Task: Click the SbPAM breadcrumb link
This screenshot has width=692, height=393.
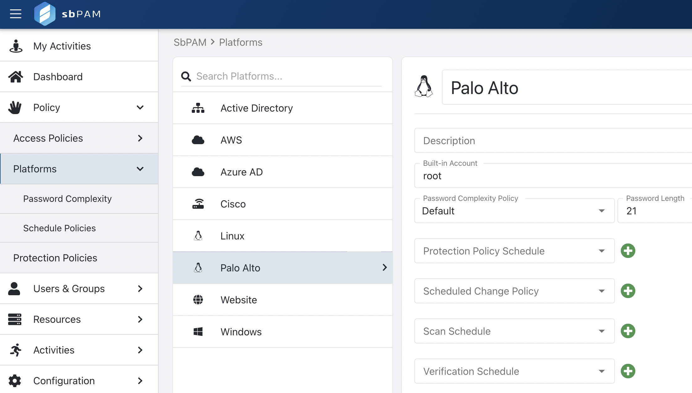Action: pyautogui.click(x=190, y=42)
